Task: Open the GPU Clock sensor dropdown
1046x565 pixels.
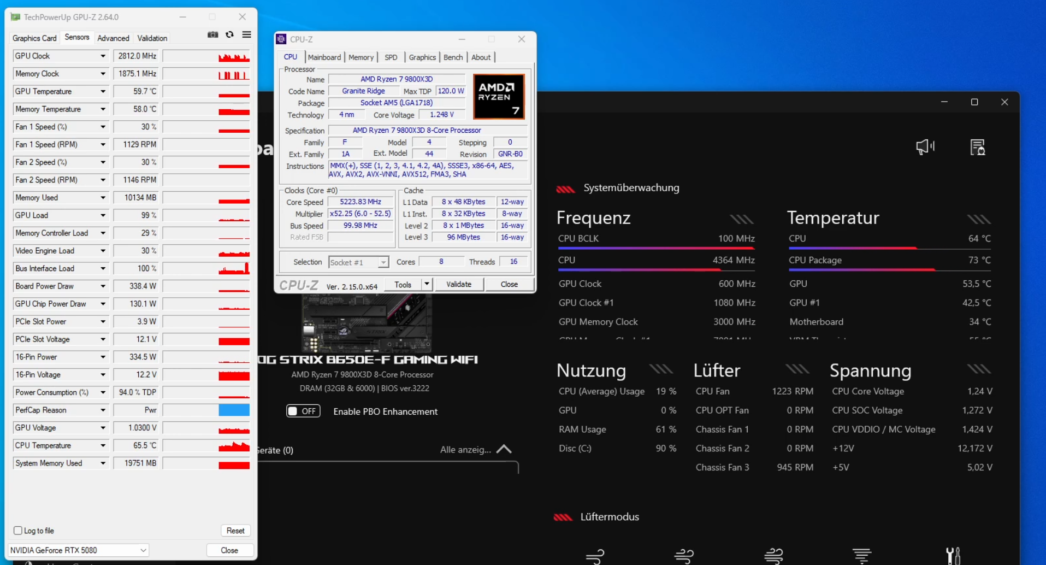Action: click(103, 56)
